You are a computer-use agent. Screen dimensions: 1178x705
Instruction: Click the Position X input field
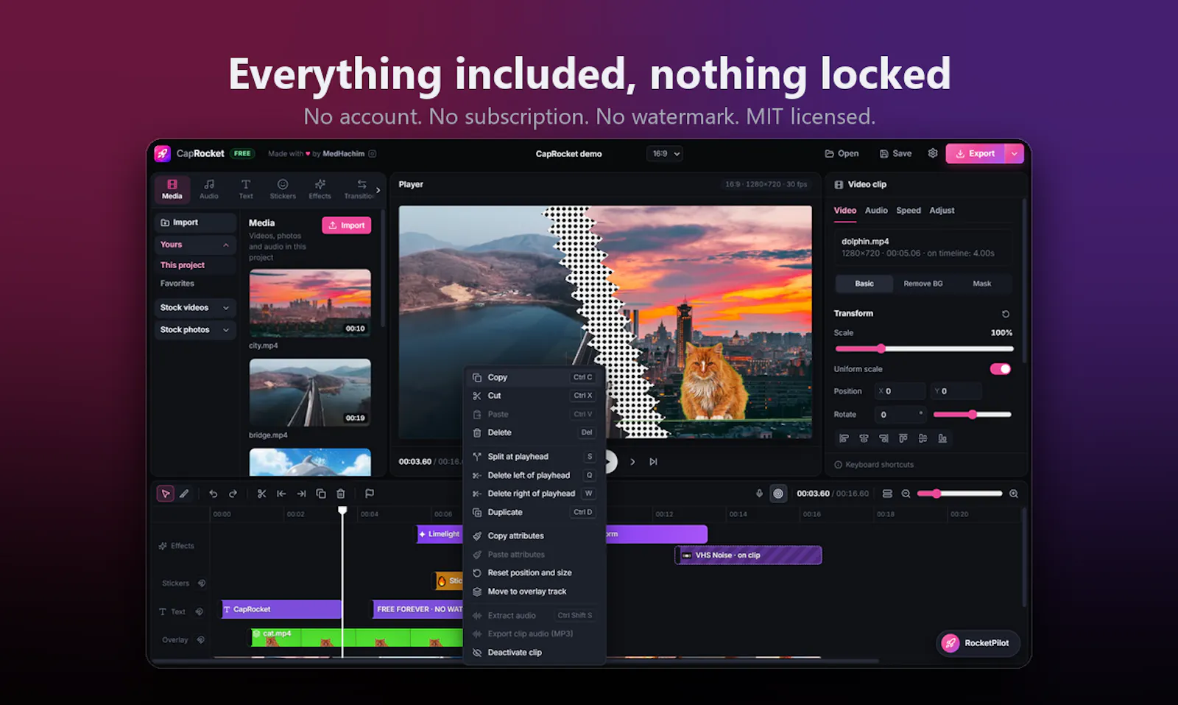coord(900,391)
